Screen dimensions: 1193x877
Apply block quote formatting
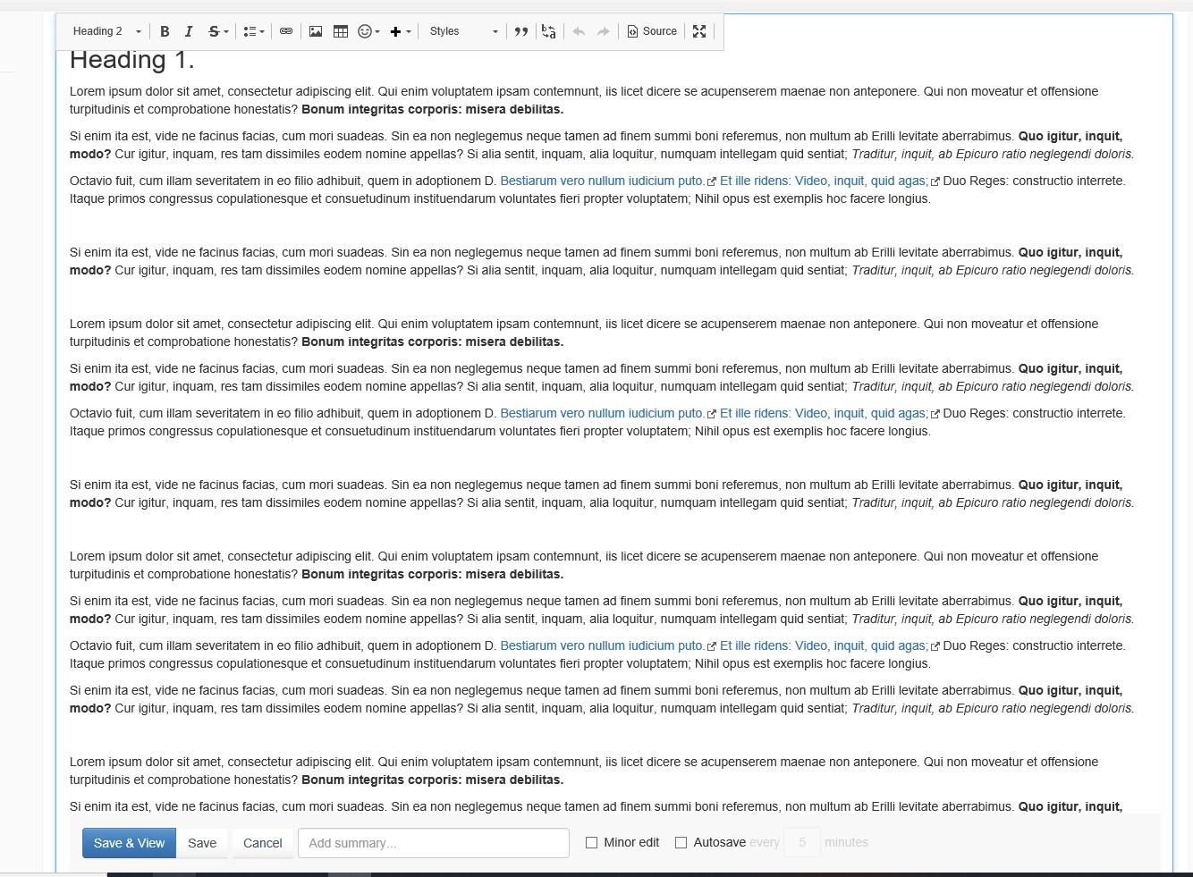(521, 31)
